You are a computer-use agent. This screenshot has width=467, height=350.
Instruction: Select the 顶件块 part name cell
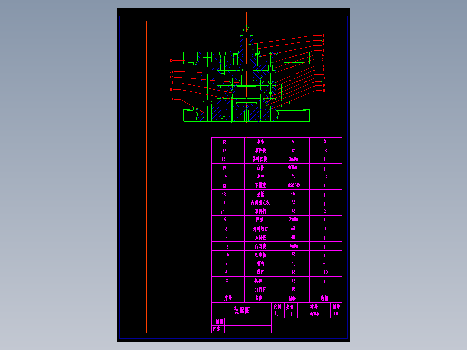point(260,150)
